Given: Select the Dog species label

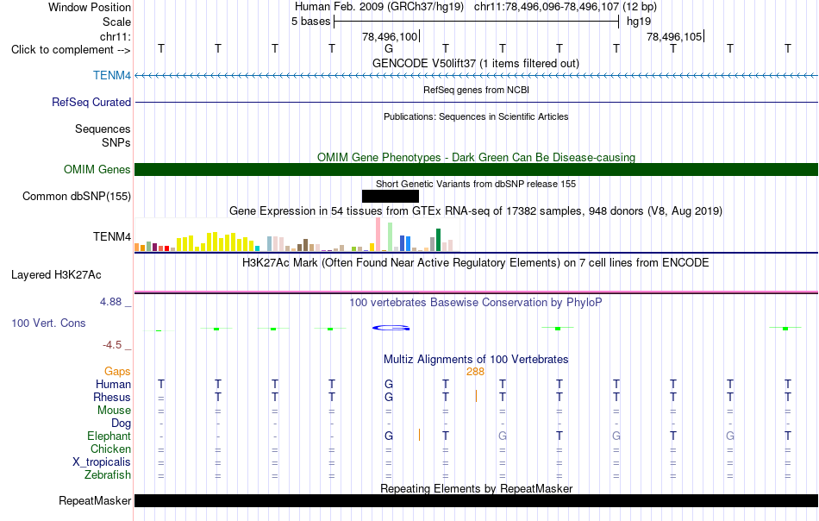Looking at the screenshot, I should [x=121, y=423].
